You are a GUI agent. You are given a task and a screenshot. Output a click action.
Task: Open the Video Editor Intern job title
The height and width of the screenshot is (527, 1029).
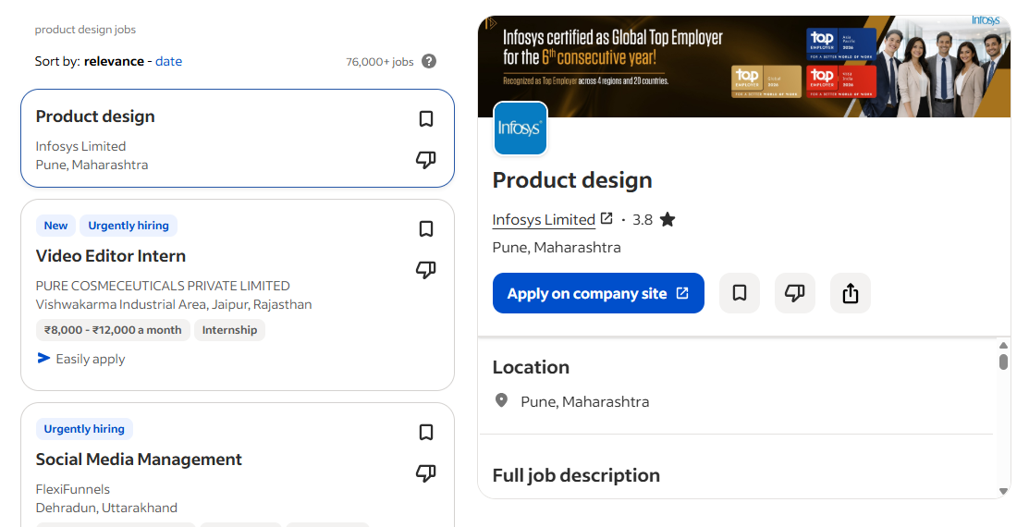coord(110,256)
